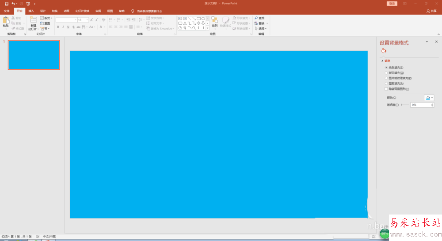Click the New Slide (新建幻灯片) icon
This screenshot has height=241, width=442.
coord(34,20)
